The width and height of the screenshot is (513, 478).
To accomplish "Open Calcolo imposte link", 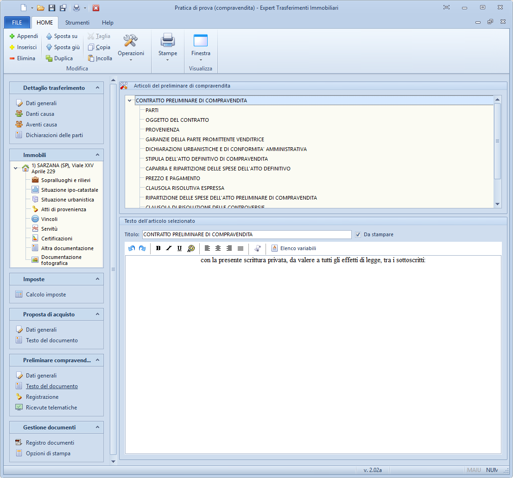I will tap(46, 294).
